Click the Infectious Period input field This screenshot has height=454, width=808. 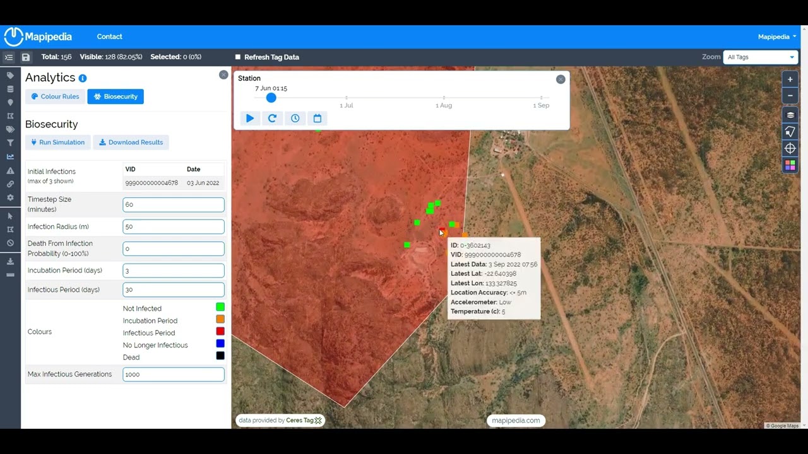[174, 290]
